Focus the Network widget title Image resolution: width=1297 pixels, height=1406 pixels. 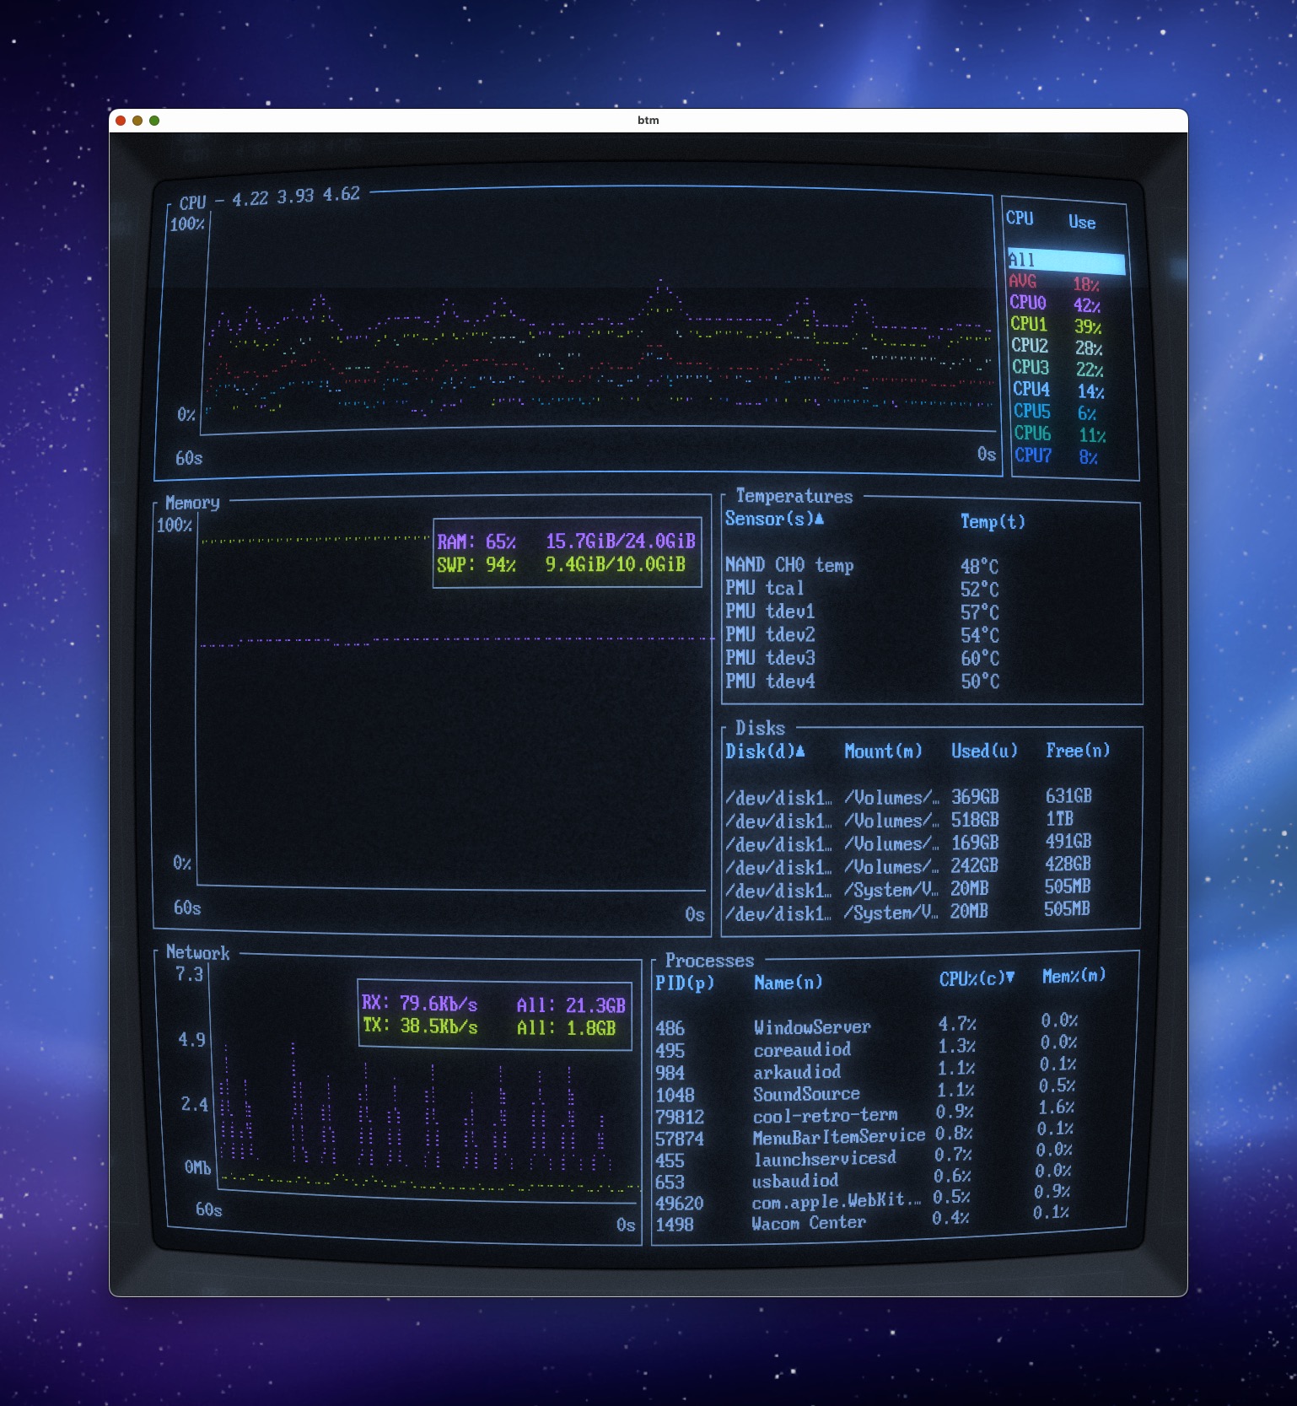pyautogui.click(x=197, y=952)
